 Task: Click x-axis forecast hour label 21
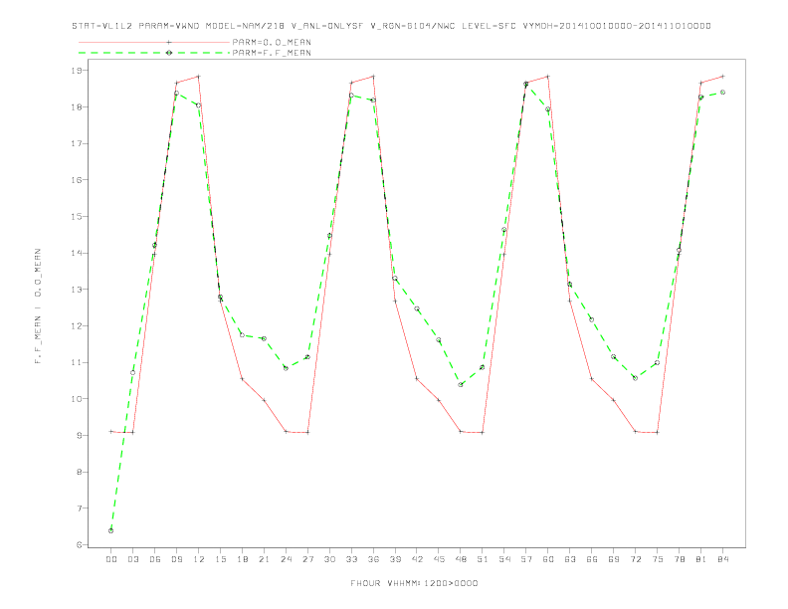click(264, 559)
